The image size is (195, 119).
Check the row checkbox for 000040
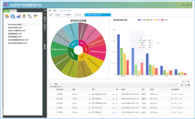point(52,99)
